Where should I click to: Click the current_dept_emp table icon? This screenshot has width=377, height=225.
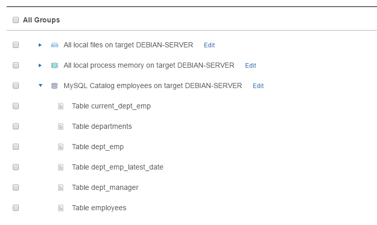[x=61, y=106]
